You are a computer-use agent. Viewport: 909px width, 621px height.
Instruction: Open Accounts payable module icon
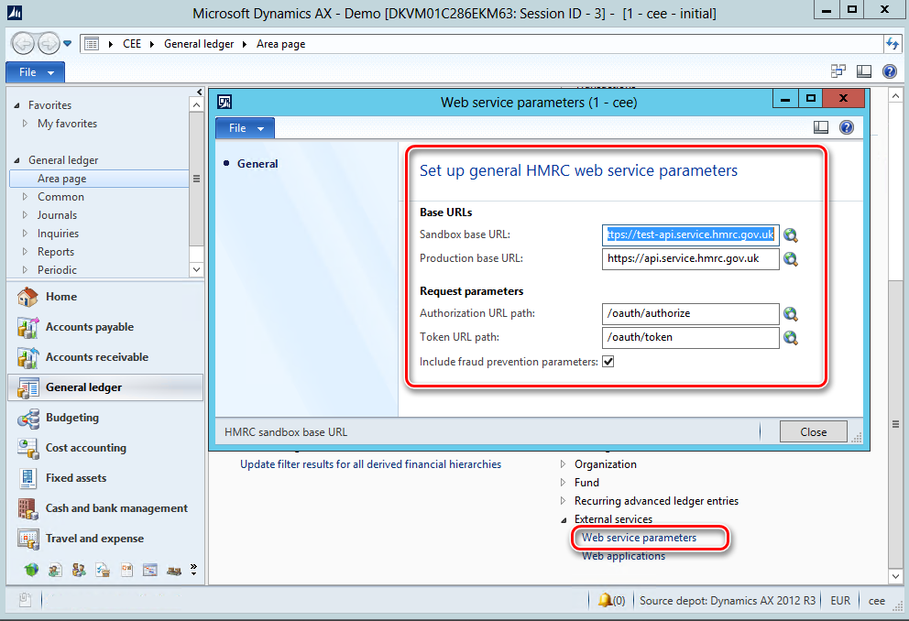(27, 327)
